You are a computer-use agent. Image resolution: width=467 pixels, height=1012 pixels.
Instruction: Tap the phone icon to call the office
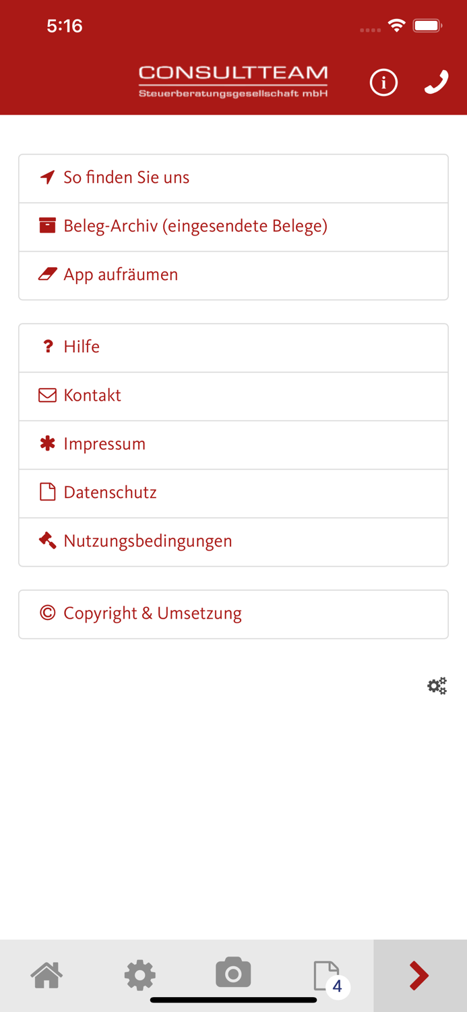point(435,81)
